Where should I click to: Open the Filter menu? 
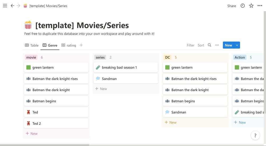(191, 45)
